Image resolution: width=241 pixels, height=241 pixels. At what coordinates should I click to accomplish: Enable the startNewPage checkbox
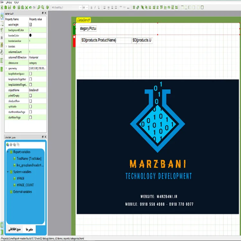point(31,117)
